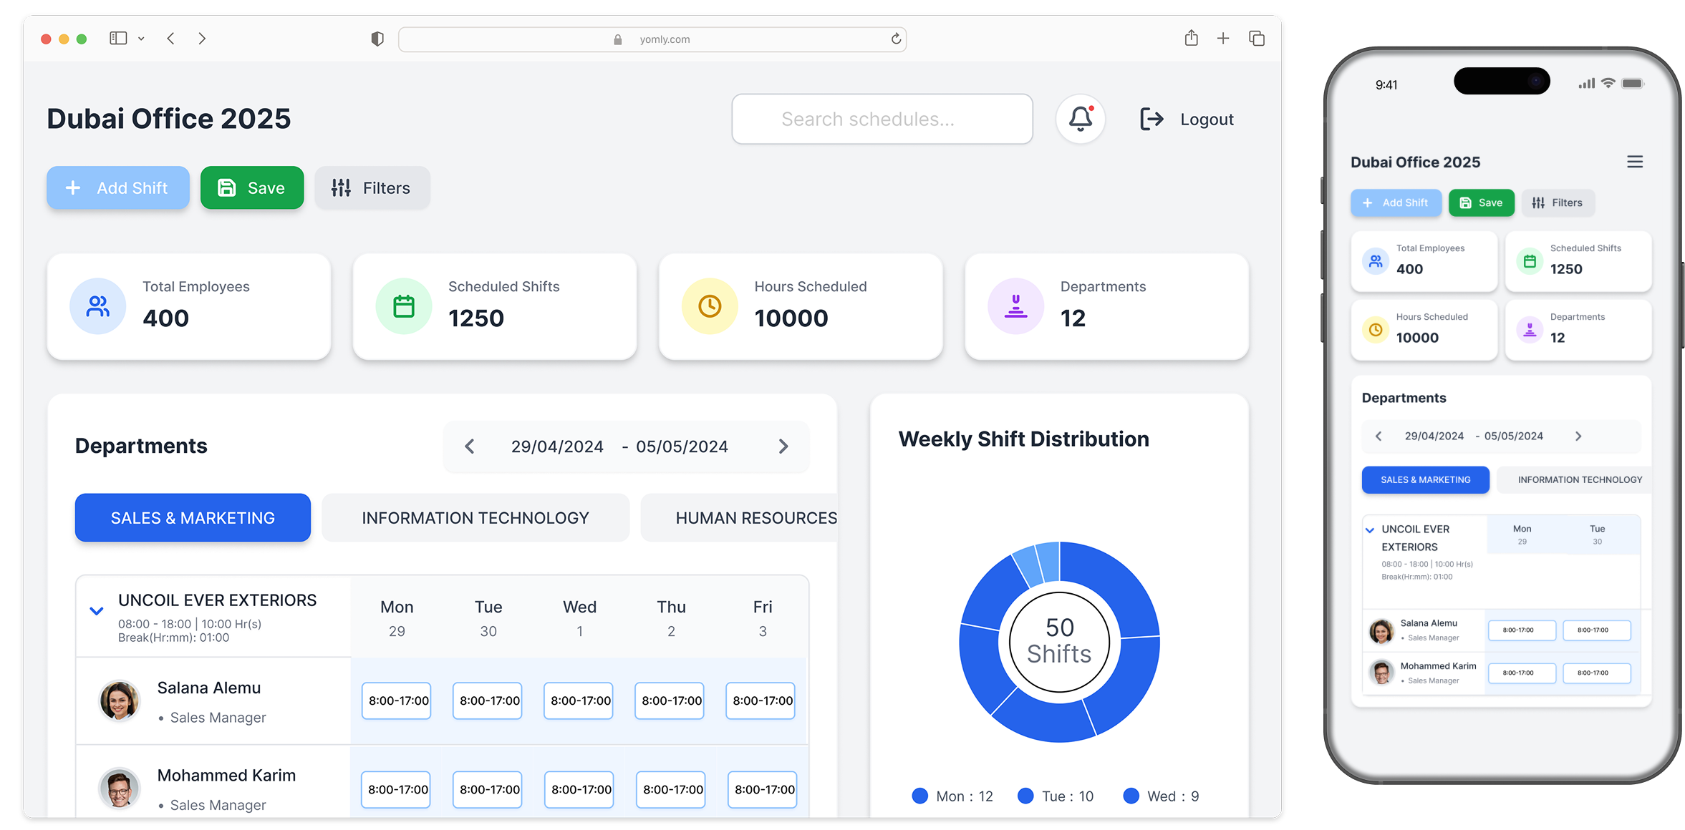Click the Hours Scheduled clock icon on desktop

710,306
